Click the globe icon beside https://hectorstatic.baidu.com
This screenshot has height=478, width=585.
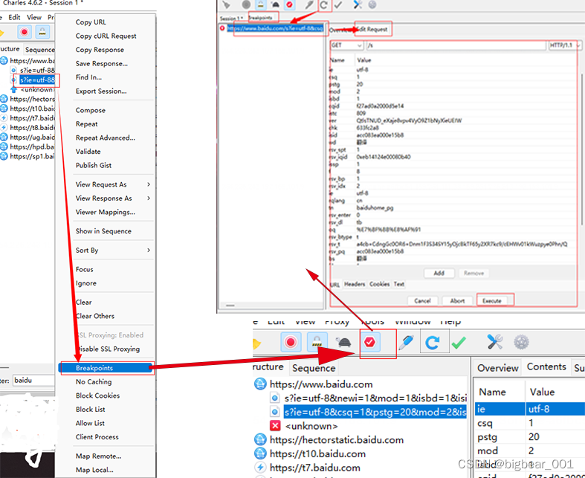click(260, 439)
